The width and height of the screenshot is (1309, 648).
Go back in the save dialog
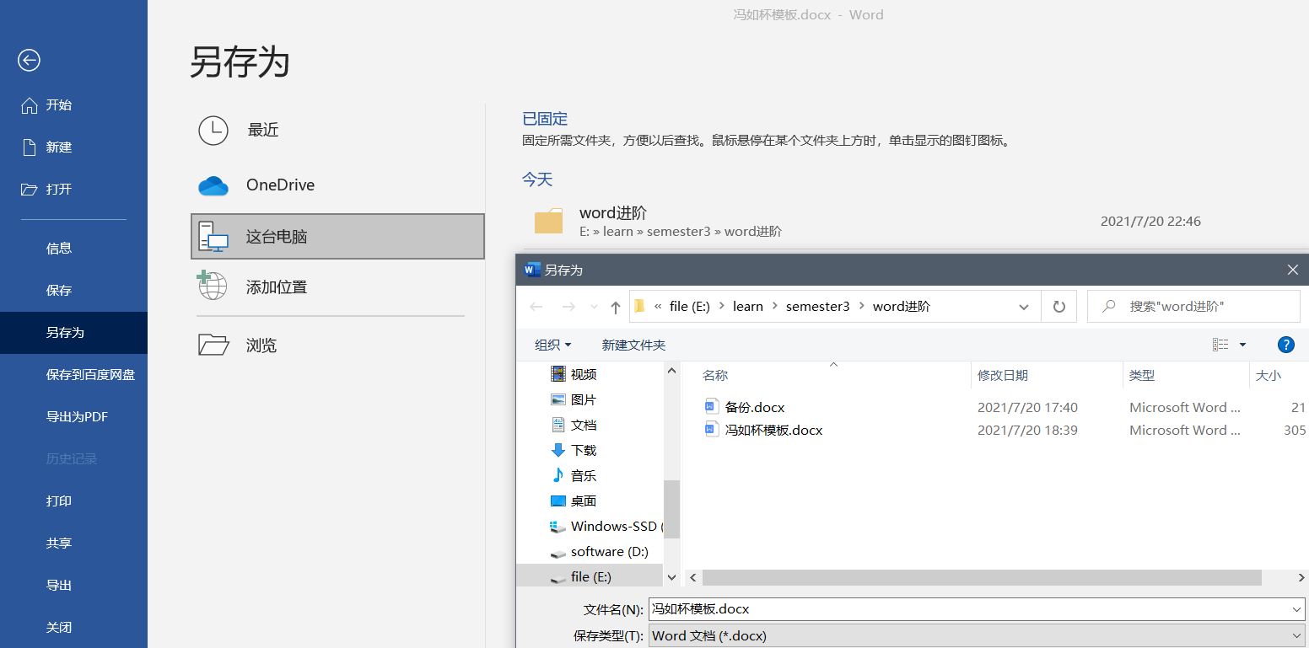coord(536,308)
